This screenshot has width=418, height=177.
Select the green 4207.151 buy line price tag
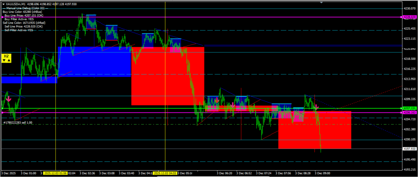409,109
